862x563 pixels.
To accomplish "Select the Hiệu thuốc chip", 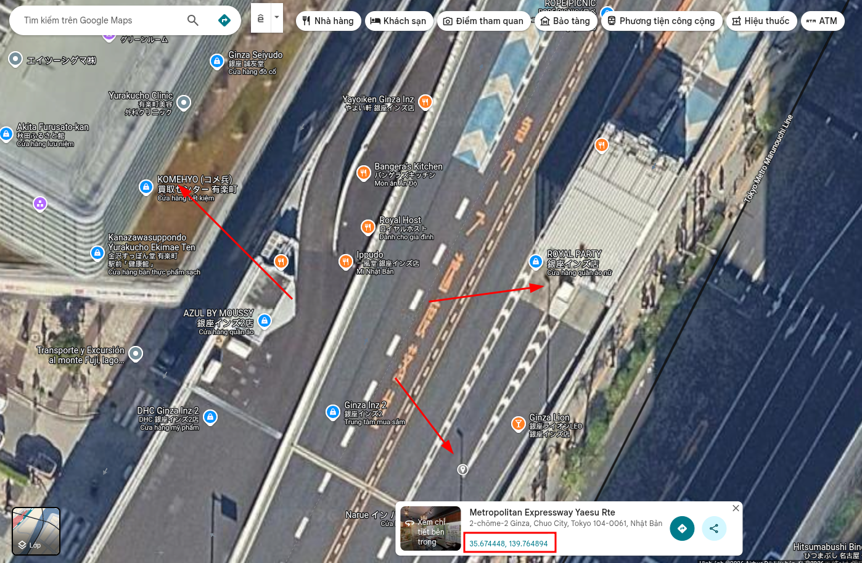I will [x=761, y=21].
